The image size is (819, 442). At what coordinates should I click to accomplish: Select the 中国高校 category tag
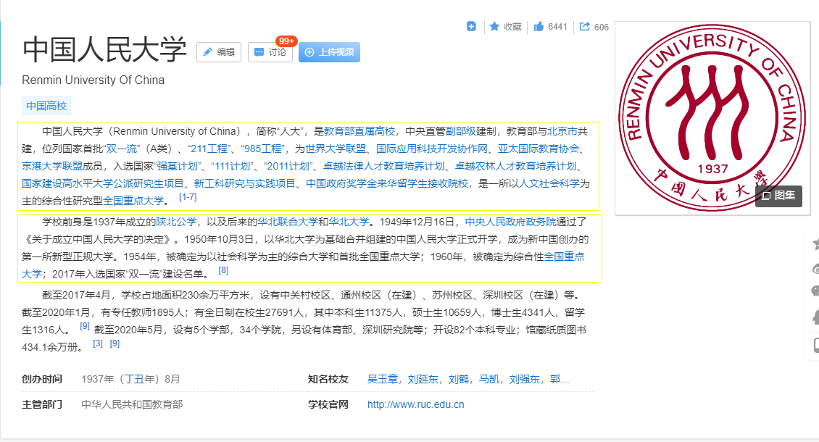[x=46, y=107]
